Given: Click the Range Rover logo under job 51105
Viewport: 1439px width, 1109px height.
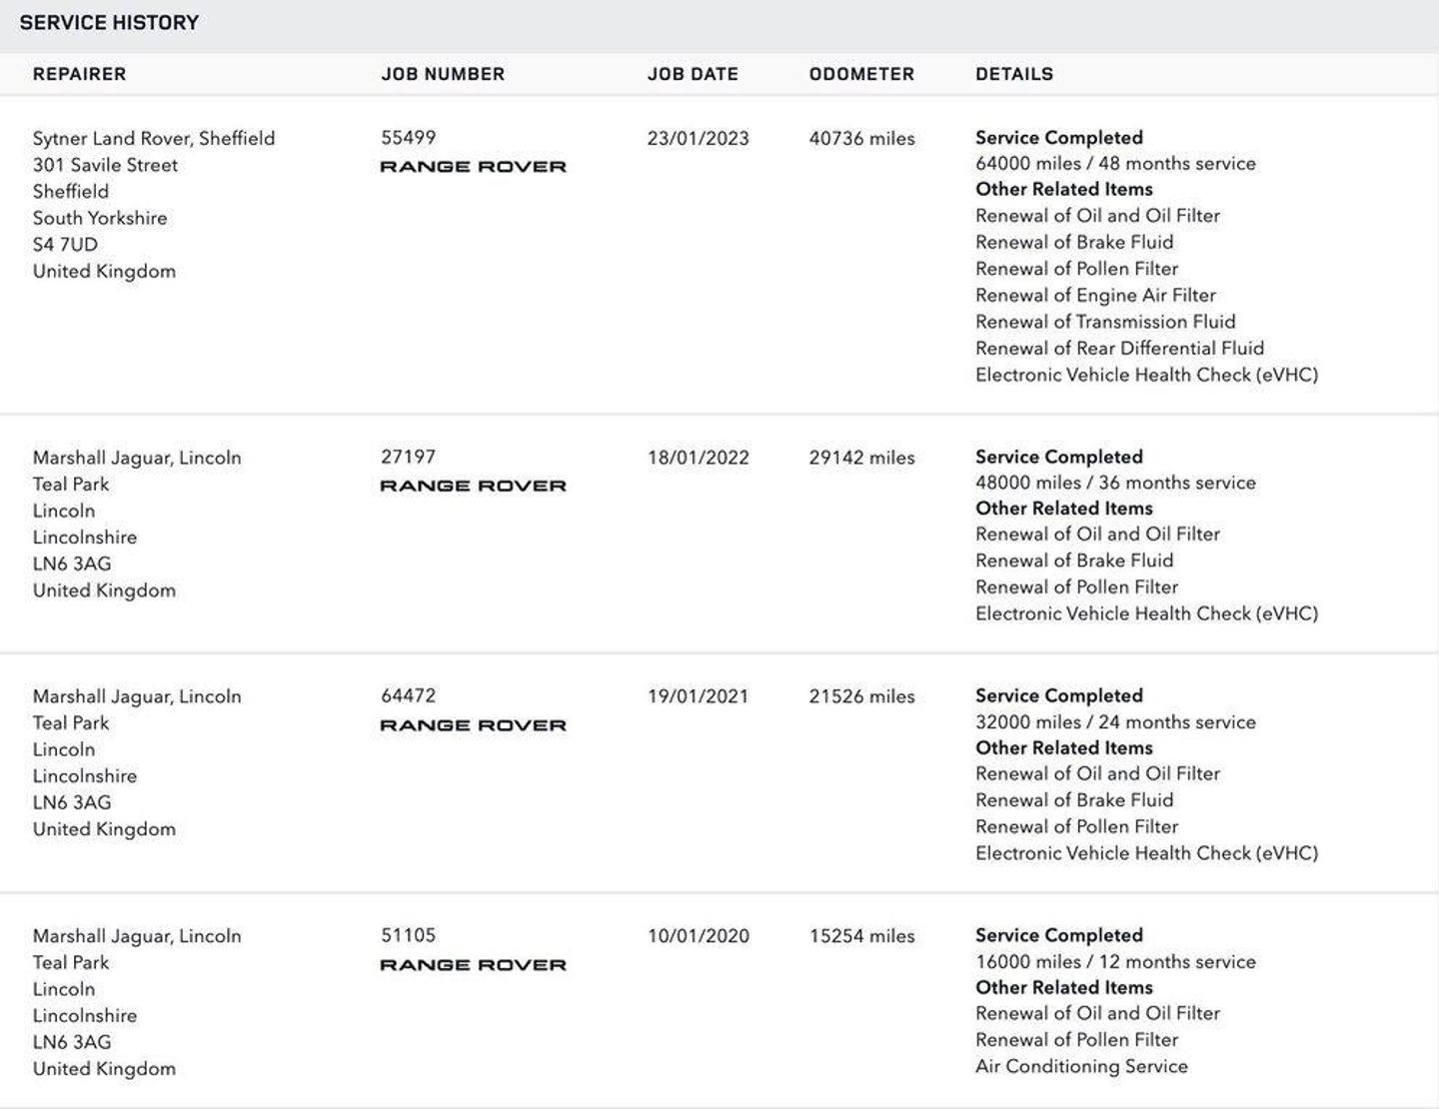Looking at the screenshot, I should [473, 965].
